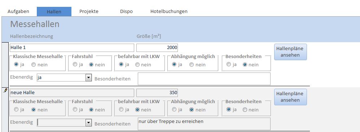Open the Ebenerdig dropdown for Halle 1
The image size is (360, 132).
pos(89,78)
